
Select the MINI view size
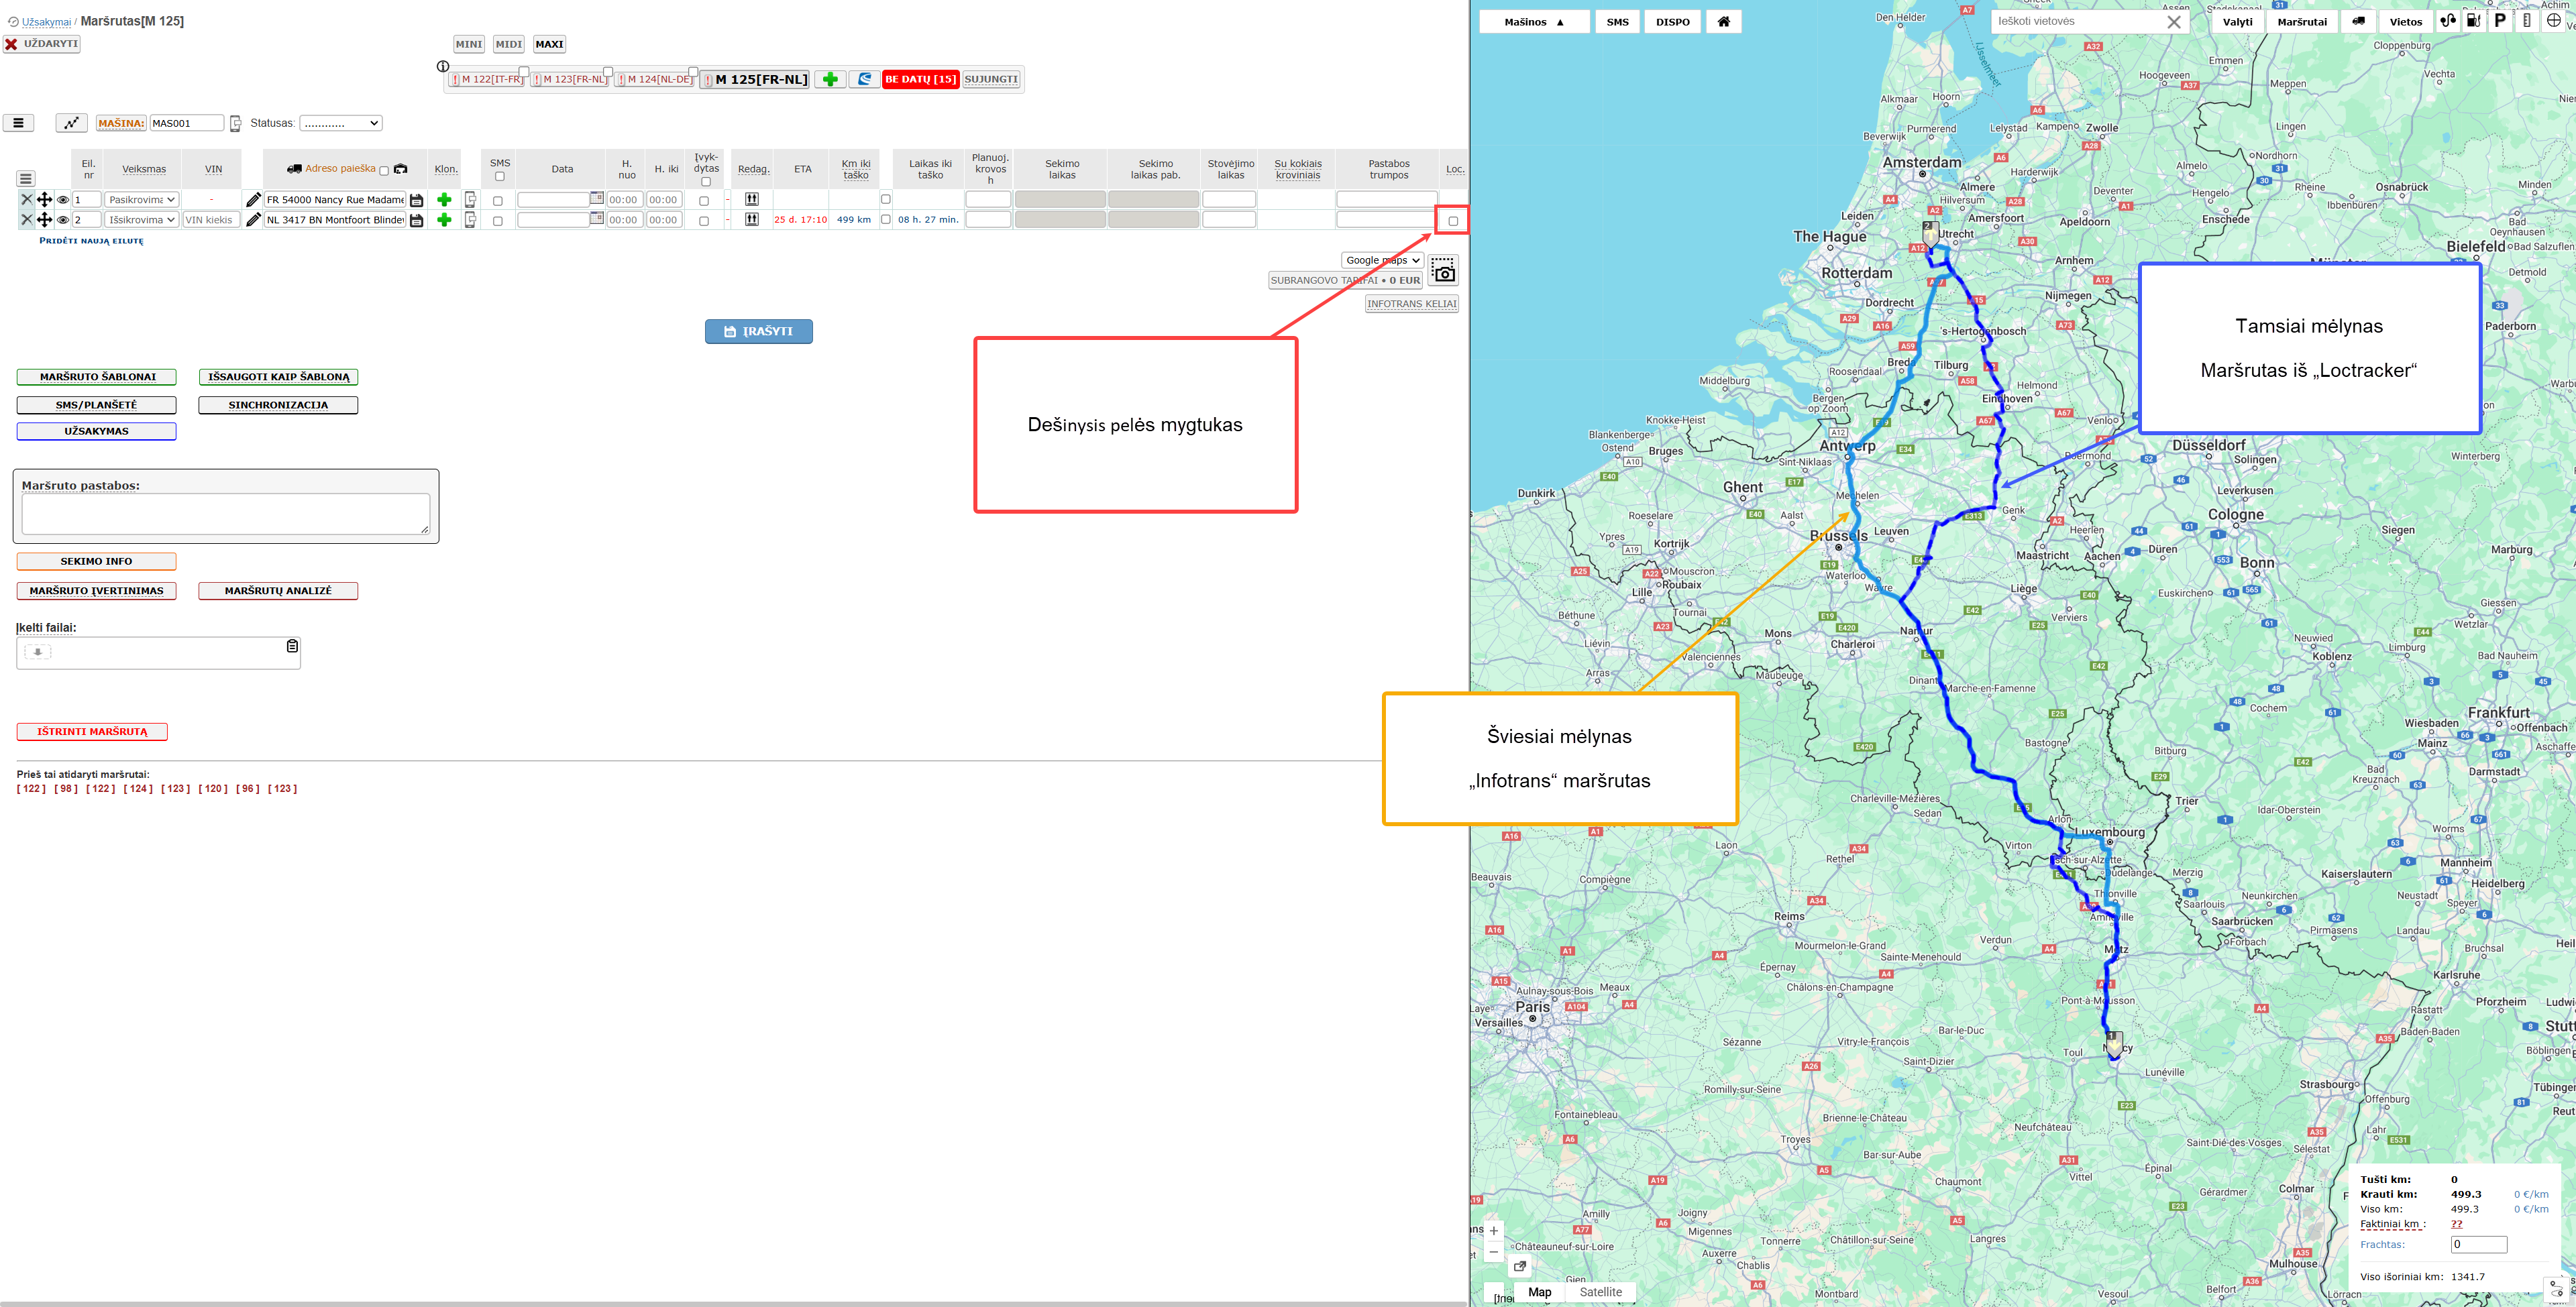[469, 44]
